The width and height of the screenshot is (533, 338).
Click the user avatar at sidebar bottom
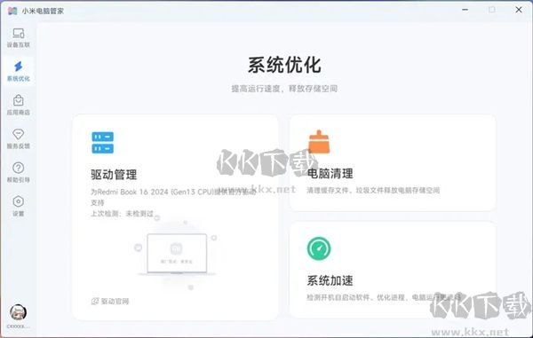coord(18,312)
